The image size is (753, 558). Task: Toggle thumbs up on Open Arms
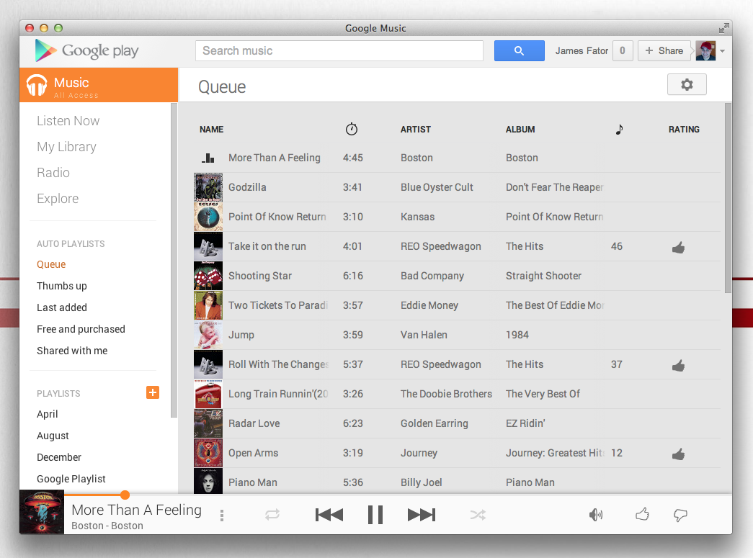coord(679,454)
